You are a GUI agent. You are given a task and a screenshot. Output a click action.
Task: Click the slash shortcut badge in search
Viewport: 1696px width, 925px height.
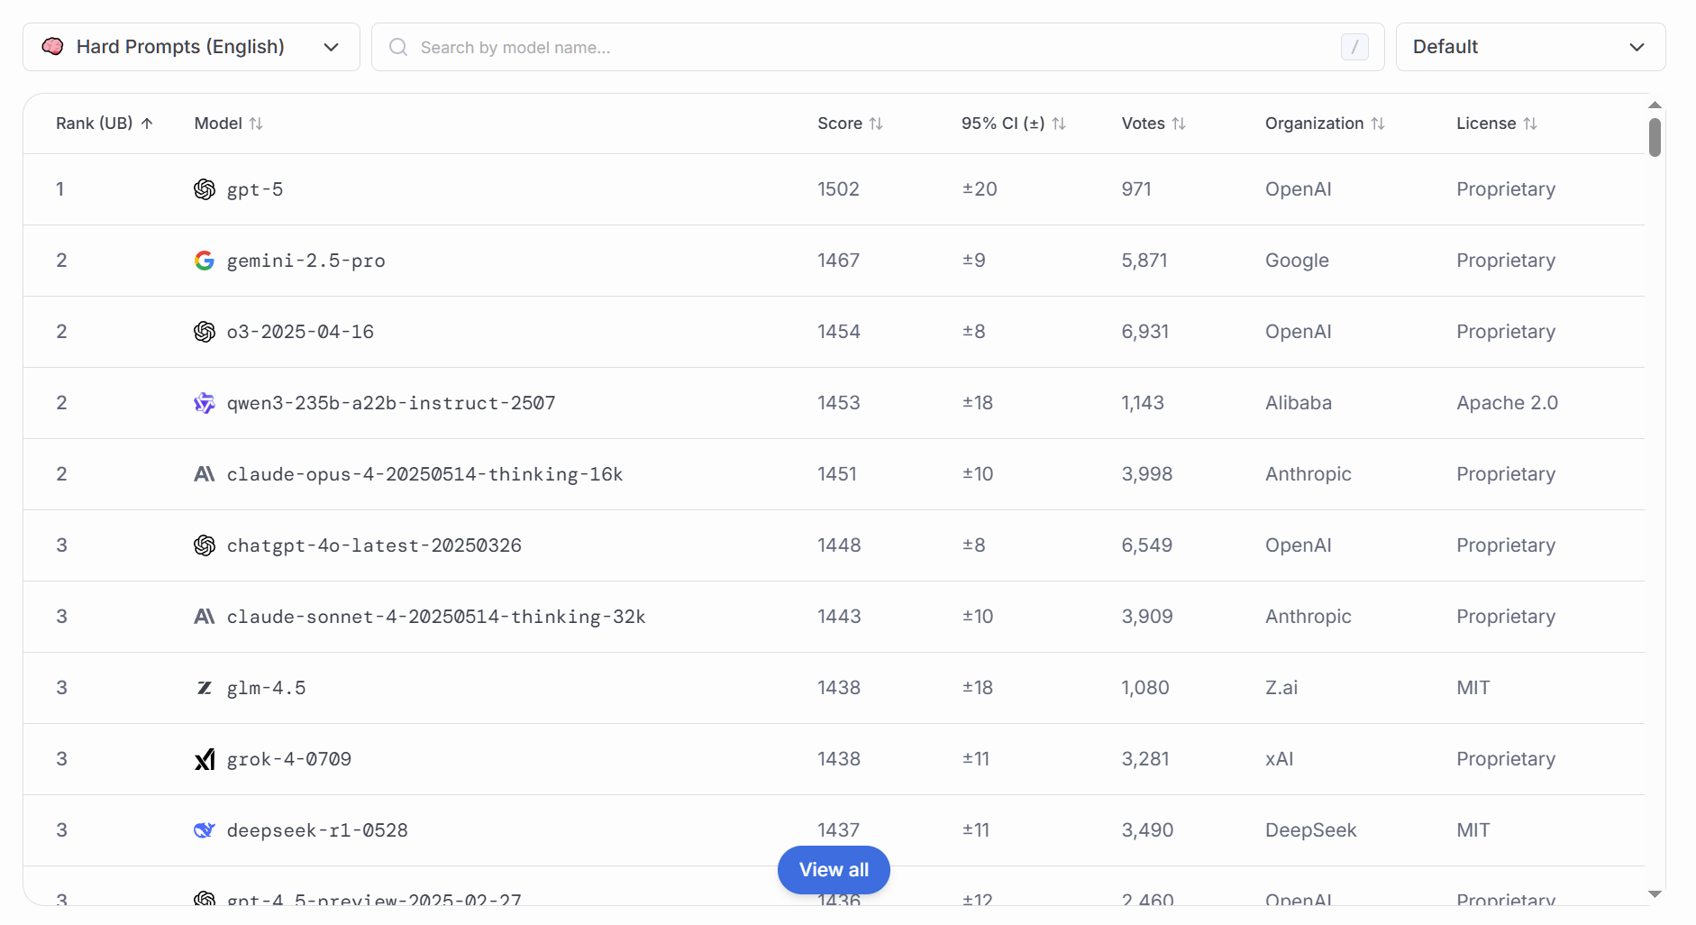click(1354, 47)
